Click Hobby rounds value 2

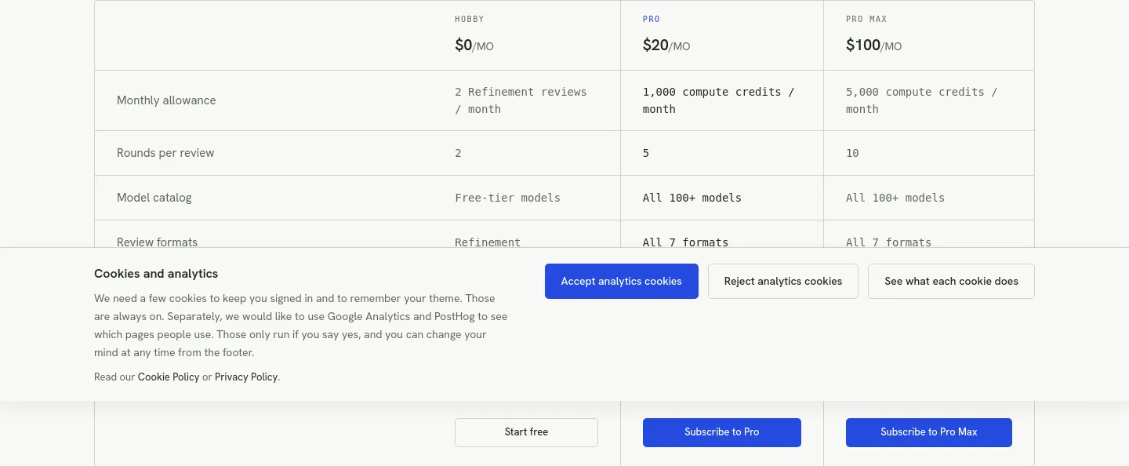click(x=458, y=153)
